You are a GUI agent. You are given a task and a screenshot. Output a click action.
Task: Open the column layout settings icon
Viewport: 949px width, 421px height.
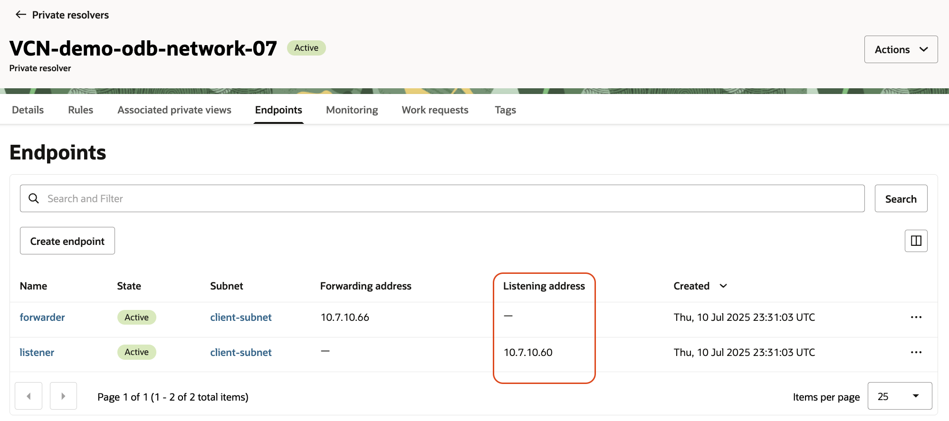916,241
